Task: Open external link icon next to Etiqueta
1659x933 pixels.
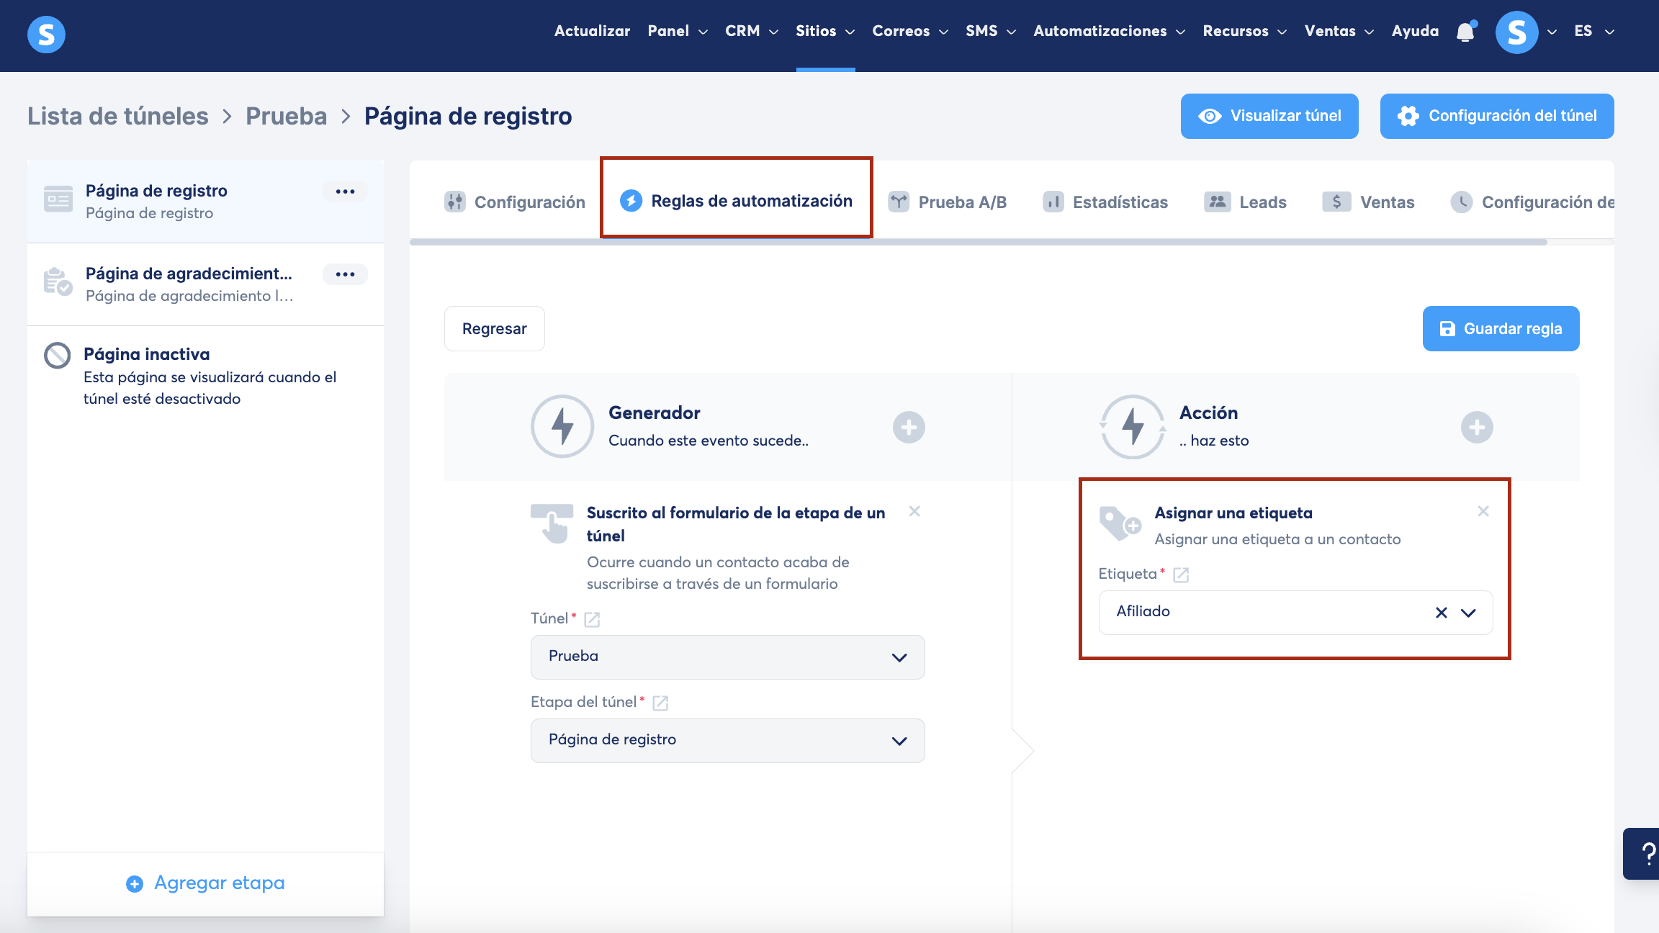Action: point(1181,574)
